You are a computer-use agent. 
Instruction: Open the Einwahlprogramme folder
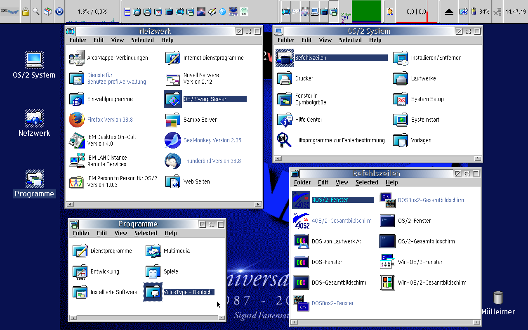[77, 99]
